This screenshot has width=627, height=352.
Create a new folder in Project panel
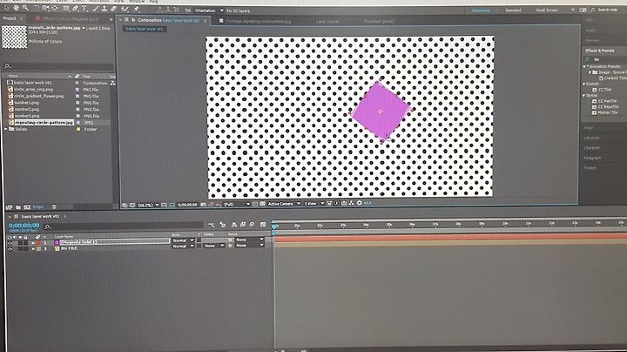(x=18, y=206)
